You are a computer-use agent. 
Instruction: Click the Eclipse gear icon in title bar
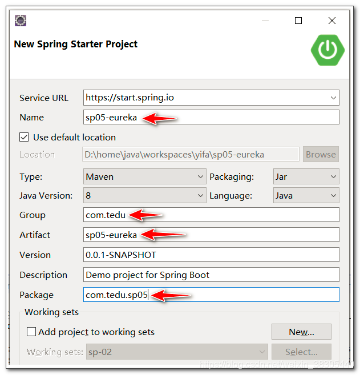[21, 21]
